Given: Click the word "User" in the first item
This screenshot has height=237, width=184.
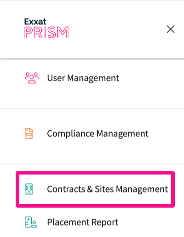Looking at the screenshot, I should tap(56, 78).
